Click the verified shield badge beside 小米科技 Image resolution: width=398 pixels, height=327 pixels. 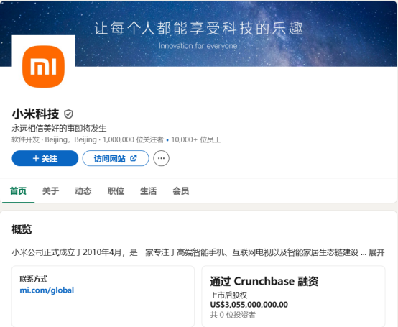(68, 114)
